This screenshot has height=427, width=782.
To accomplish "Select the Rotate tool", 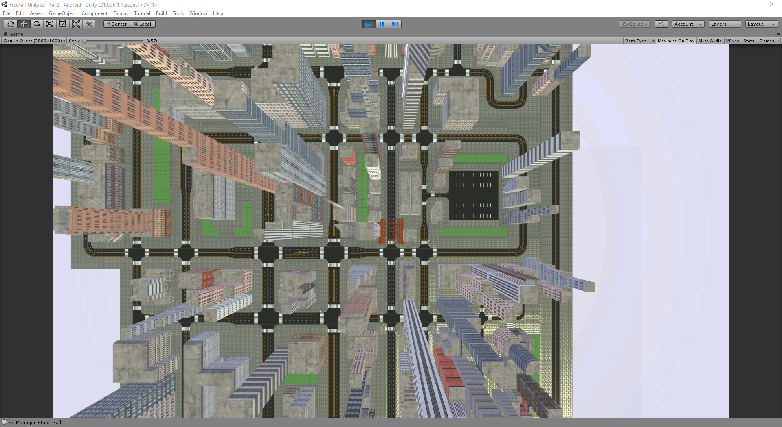I will pos(37,24).
